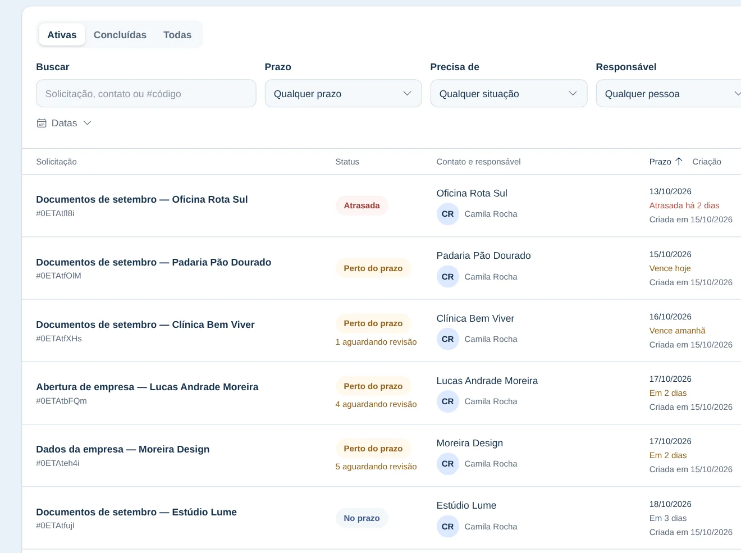Click "Vence hoje" deadline text

670,268
